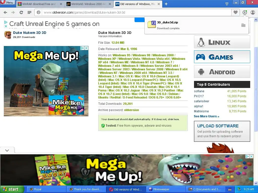Click the Duke Nukem face icon

pos(8,35)
